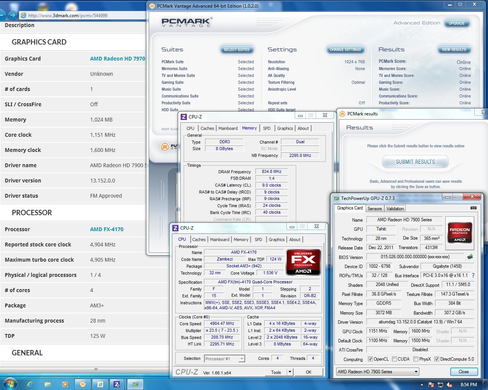Click the browser forward arrow button
488x390 pixels.
[x=13, y=15]
